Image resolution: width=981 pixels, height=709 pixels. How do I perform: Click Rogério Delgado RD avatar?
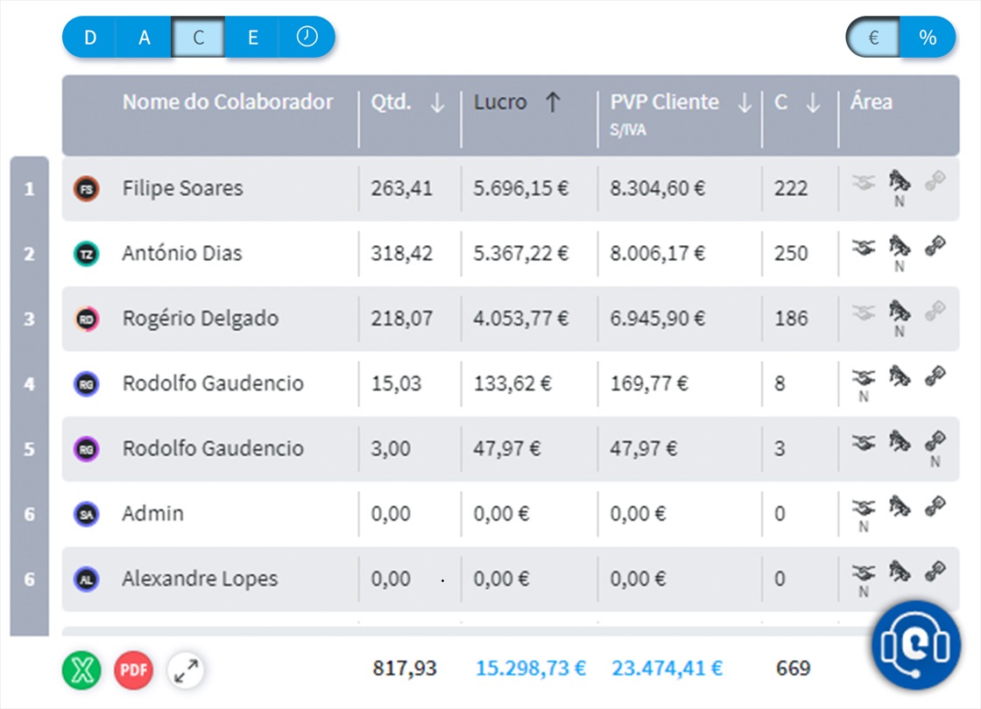coord(87,319)
